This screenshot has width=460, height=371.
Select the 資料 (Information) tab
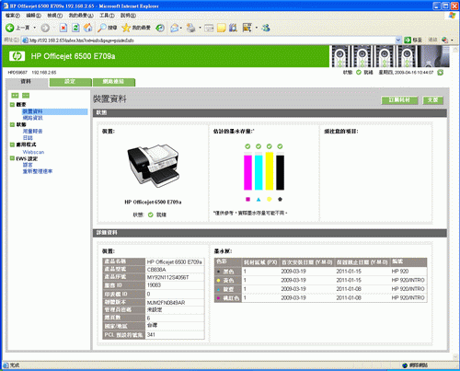[27, 82]
